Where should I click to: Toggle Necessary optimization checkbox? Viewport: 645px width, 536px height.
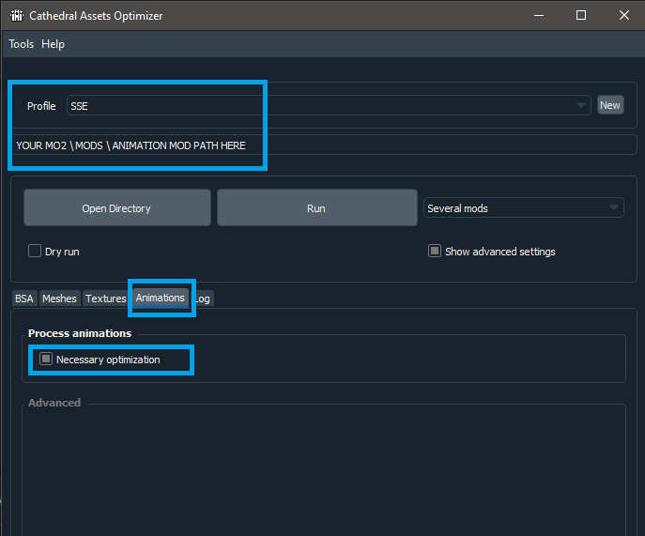tap(46, 359)
